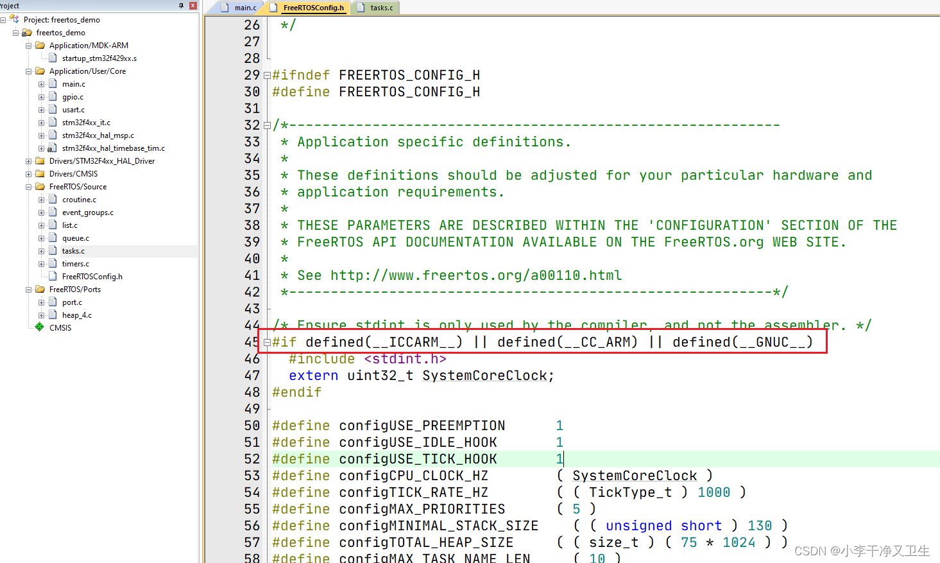Pin the Project panel

181,5
